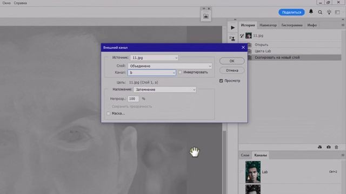The height and width of the screenshot is (194, 346).
Task: Open the notifications bell icon
Action: 311,12
